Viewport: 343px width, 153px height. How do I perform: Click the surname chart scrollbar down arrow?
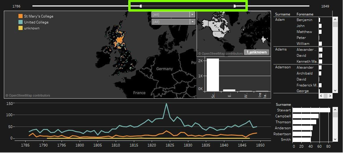(335, 139)
